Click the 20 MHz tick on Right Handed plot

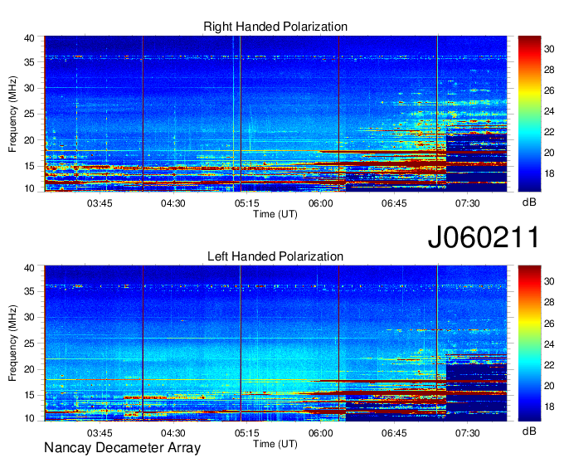click(x=29, y=140)
